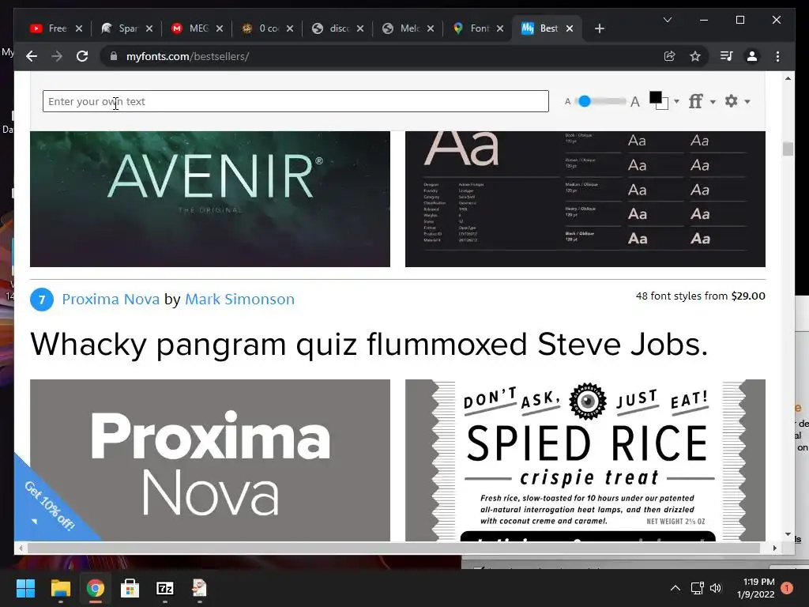Open the tab search chevron
809x607 pixels.
667,20
